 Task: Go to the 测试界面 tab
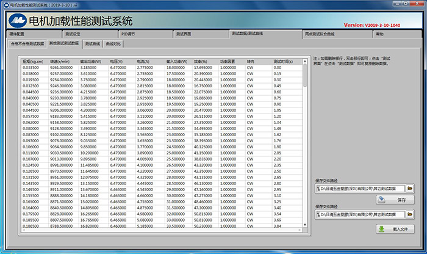(x=201, y=34)
